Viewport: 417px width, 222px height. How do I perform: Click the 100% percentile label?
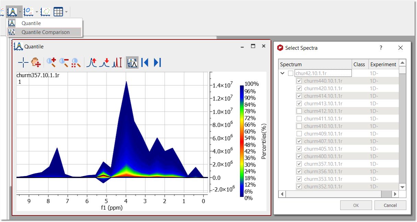coord(252,84)
